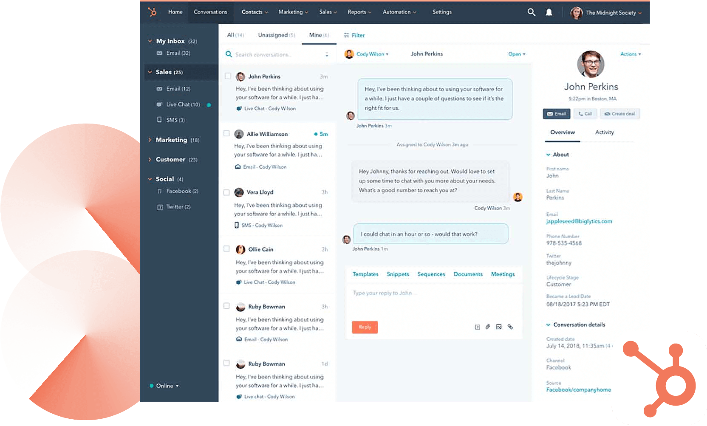Click the attachment paperclip icon in reply box
The image size is (707, 426).
tap(488, 327)
